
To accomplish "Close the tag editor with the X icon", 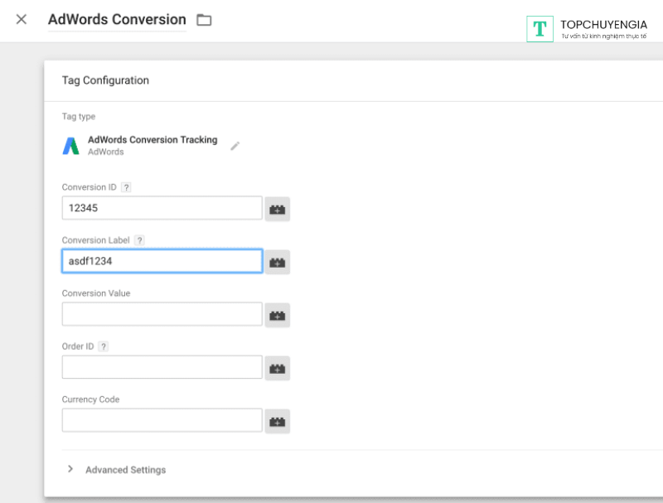I will pos(22,19).
